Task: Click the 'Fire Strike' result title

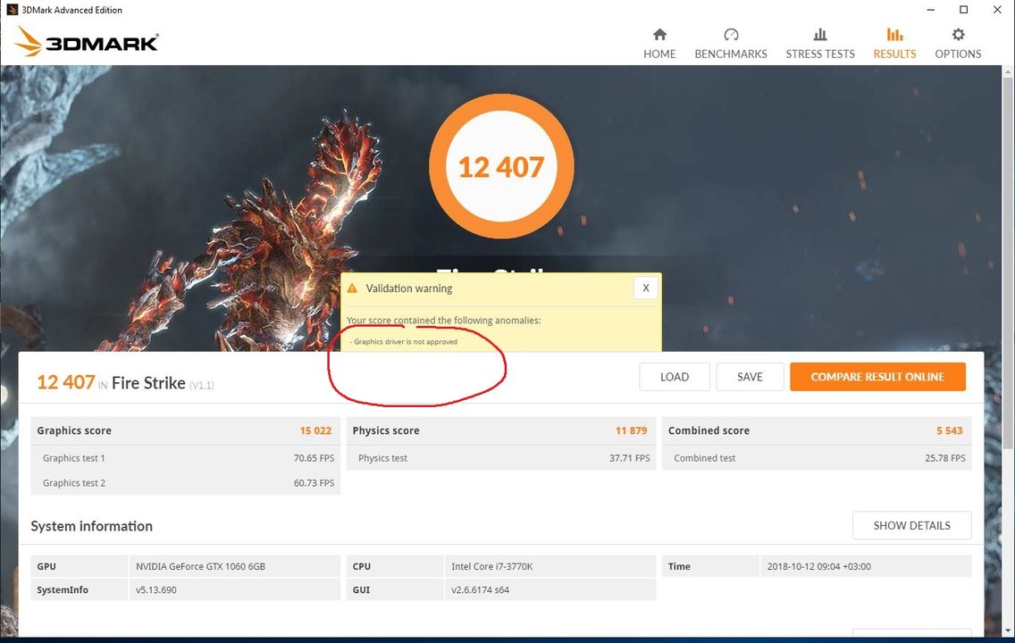Action: click(148, 383)
